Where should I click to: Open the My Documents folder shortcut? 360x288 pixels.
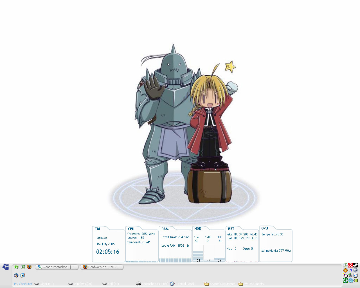coord(251,284)
